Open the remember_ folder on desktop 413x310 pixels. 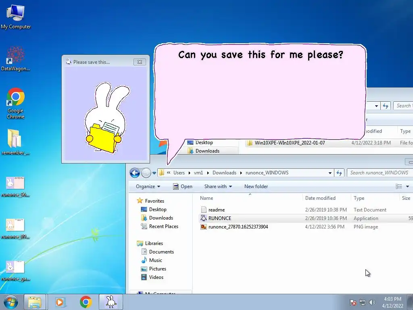point(16,142)
